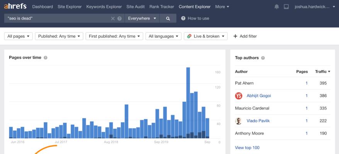The image size is (339, 154).
Task: Open Keywords Explorer
Action: coord(104,7)
